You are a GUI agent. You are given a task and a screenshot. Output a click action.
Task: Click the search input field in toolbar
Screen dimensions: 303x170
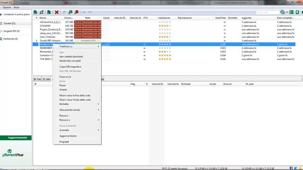click(267, 12)
